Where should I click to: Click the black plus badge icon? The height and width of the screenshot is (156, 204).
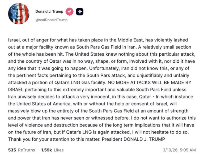point(80,11)
